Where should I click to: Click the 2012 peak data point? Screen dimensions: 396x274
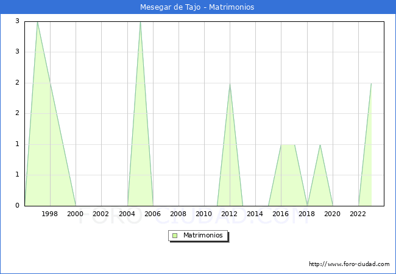point(230,83)
